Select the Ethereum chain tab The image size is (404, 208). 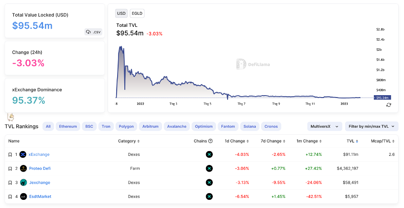pyautogui.click(x=68, y=126)
